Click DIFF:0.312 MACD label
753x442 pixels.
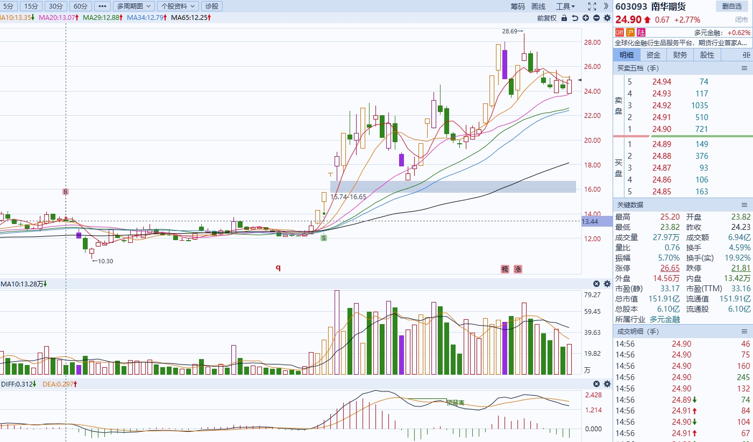[x=18, y=384]
